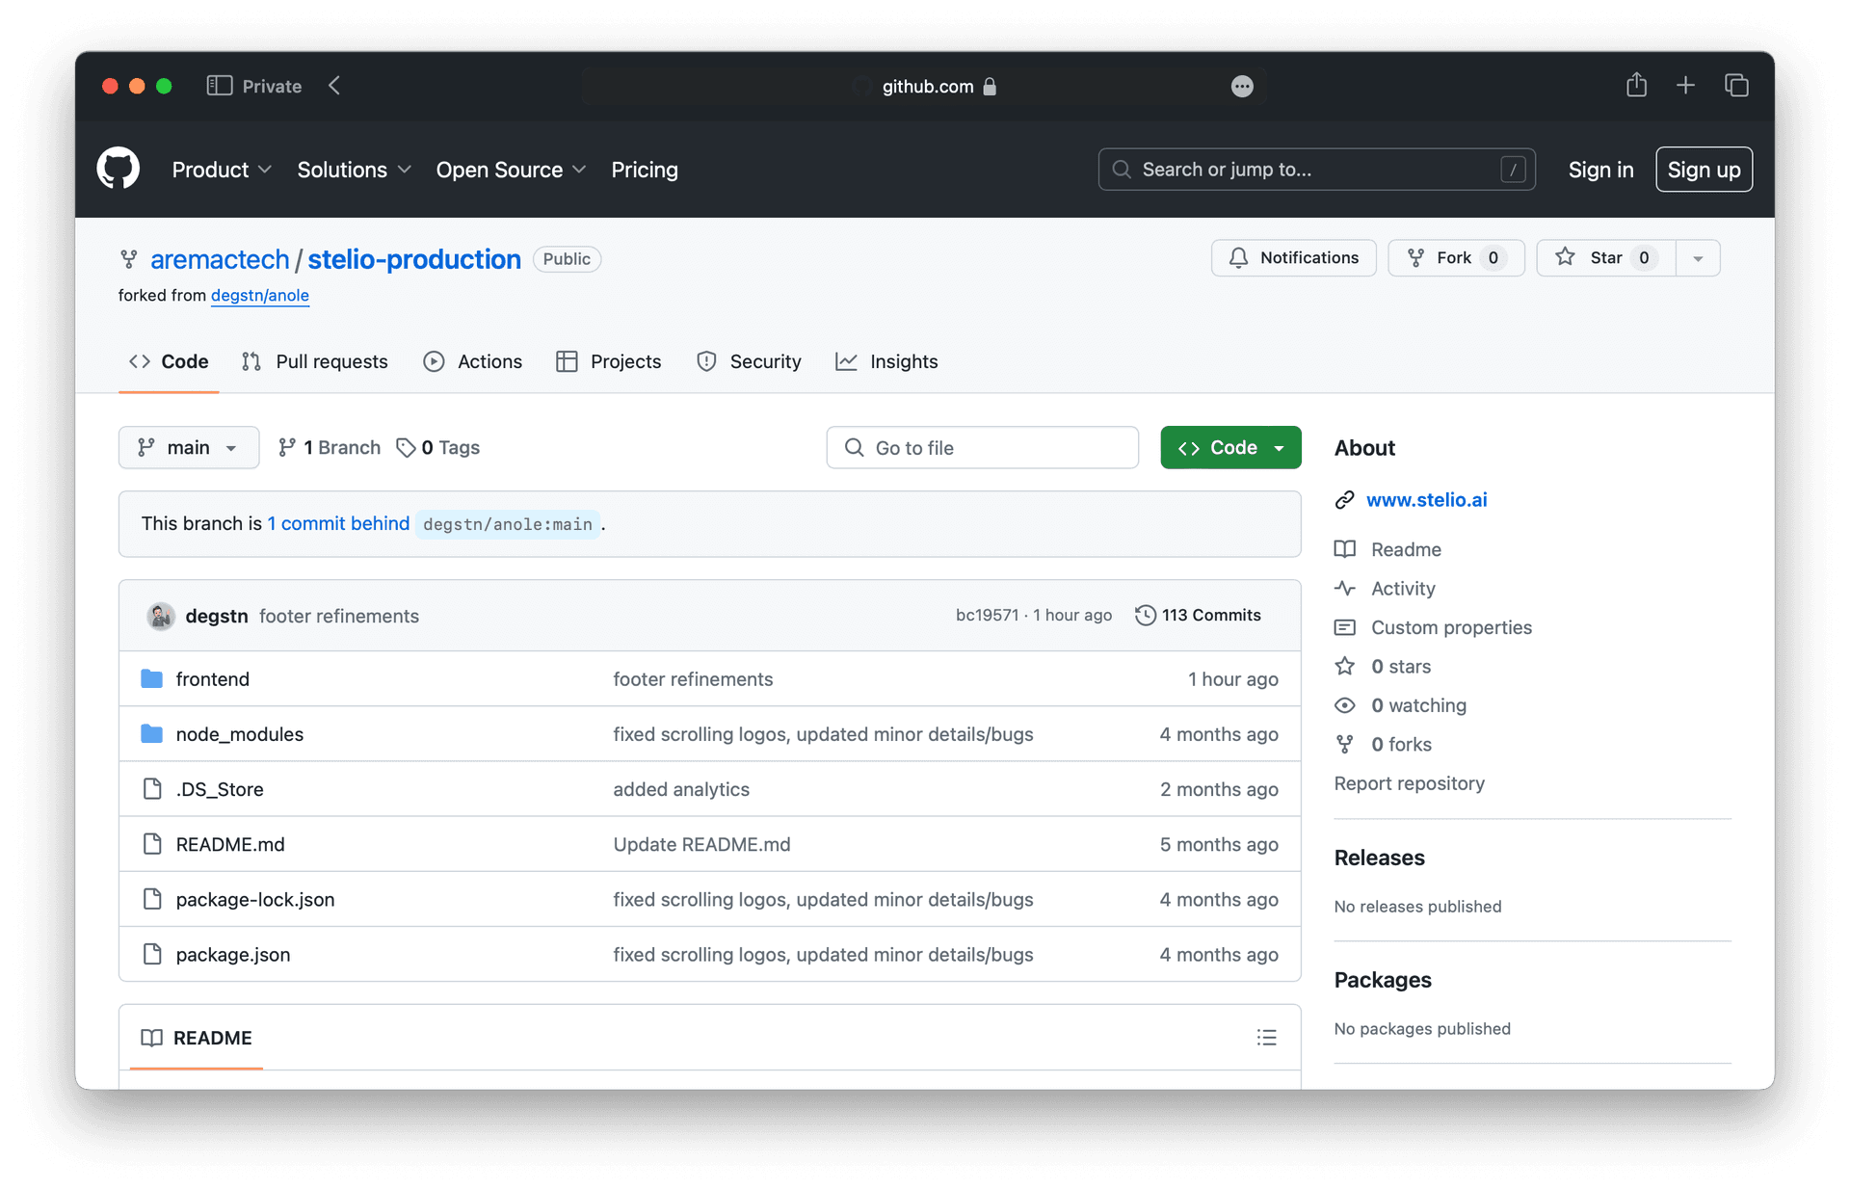
Task: Open the README outline list icon
Action: click(1266, 1038)
